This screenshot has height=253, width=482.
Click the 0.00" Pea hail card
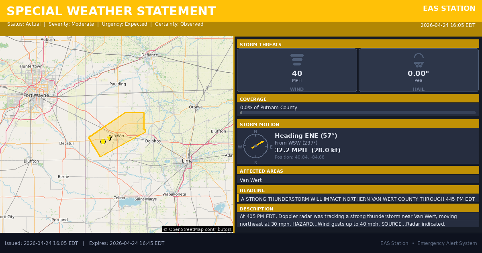coord(419,70)
